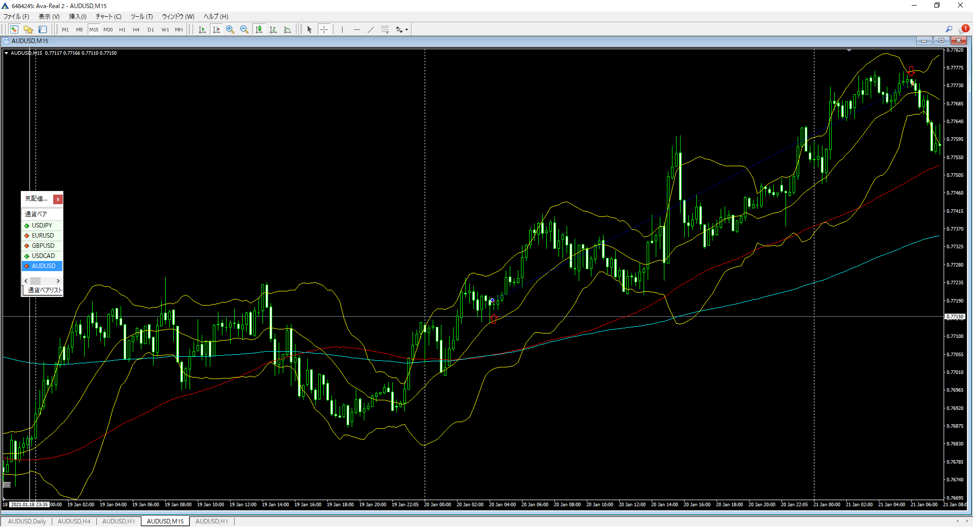
Task: Draw a vertical line
Action: [x=342, y=29]
